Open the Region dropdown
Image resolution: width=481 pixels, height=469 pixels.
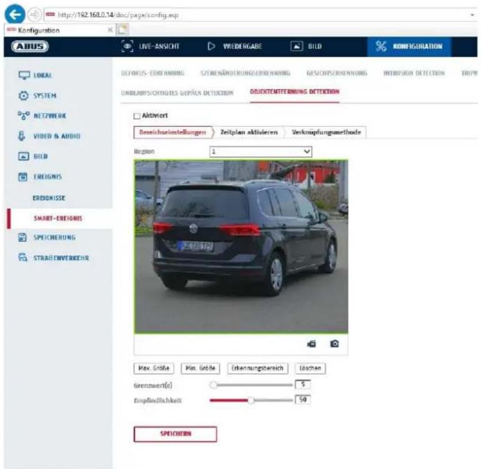point(261,152)
